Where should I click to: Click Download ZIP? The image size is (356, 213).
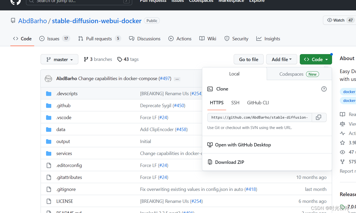230,162
